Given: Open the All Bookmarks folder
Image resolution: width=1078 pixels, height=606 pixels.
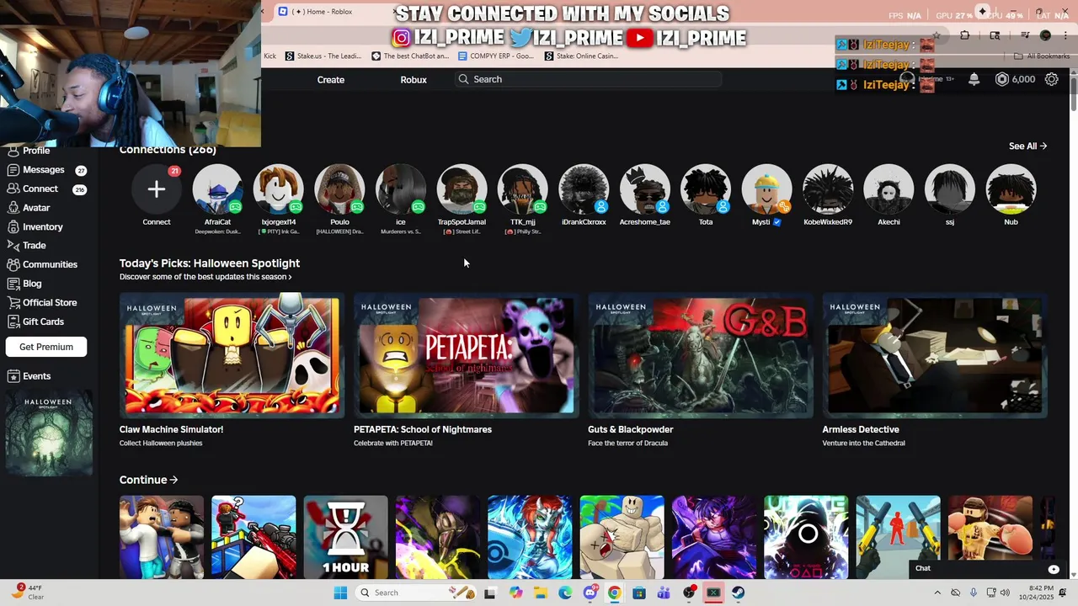Looking at the screenshot, I should point(1043,56).
